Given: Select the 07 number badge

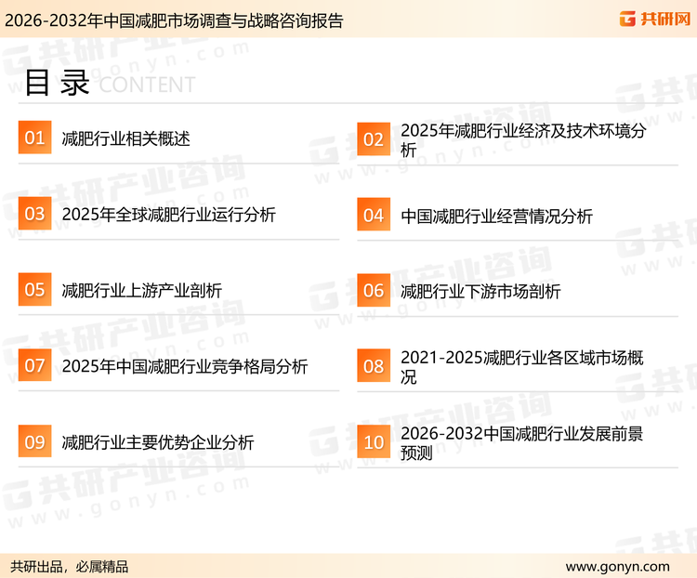Looking at the screenshot, I should pos(34,365).
